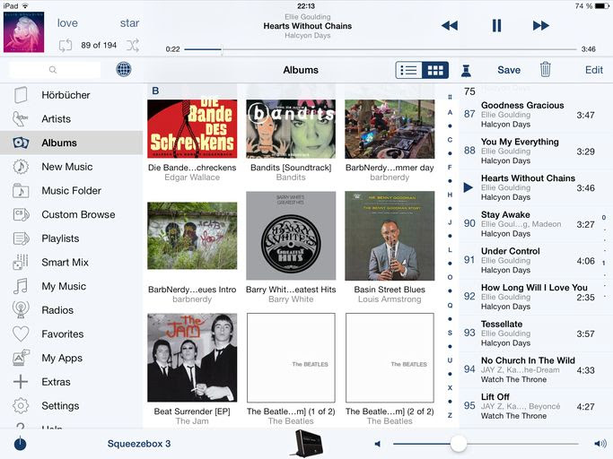Switch to list view

(x=408, y=70)
